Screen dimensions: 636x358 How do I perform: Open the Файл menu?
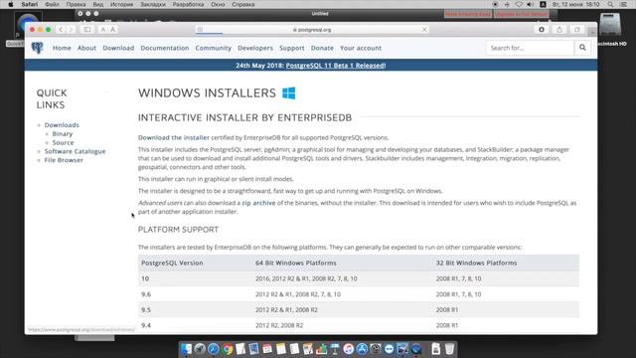click(x=52, y=4)
